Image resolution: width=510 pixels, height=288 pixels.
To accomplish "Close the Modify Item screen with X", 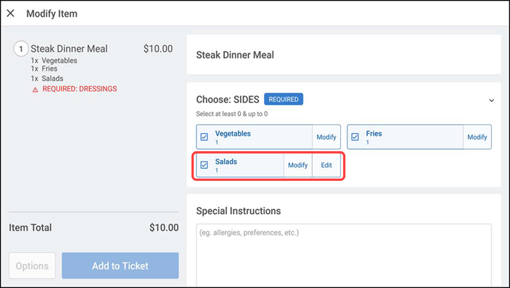I will pos(10,13).
